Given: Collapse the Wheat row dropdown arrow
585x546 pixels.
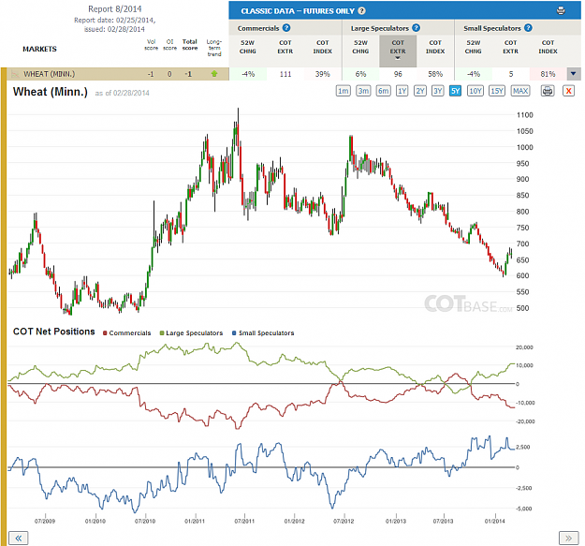Looking at the screenshot, I should pyautogui.click(x=574, y=74).
